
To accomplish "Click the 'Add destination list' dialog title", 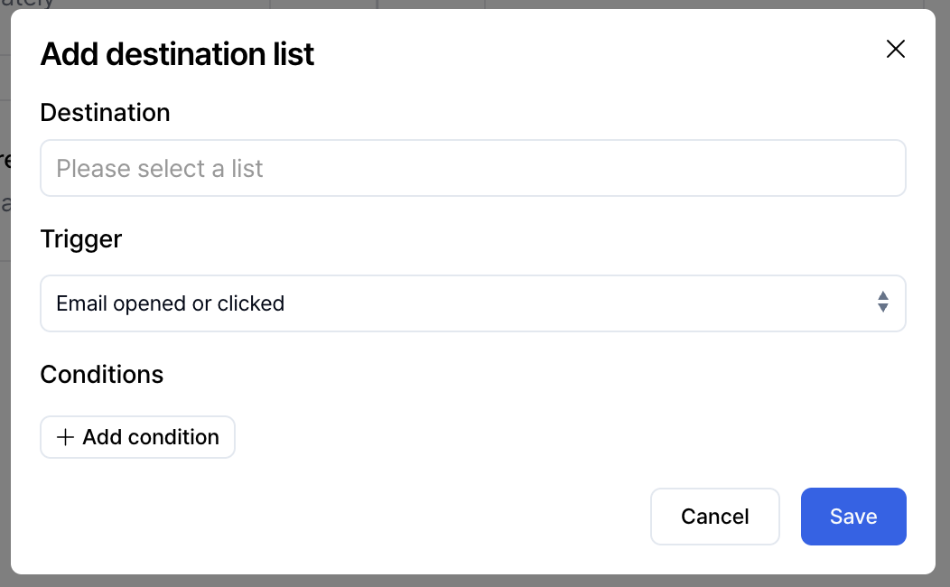I will 177,53.
